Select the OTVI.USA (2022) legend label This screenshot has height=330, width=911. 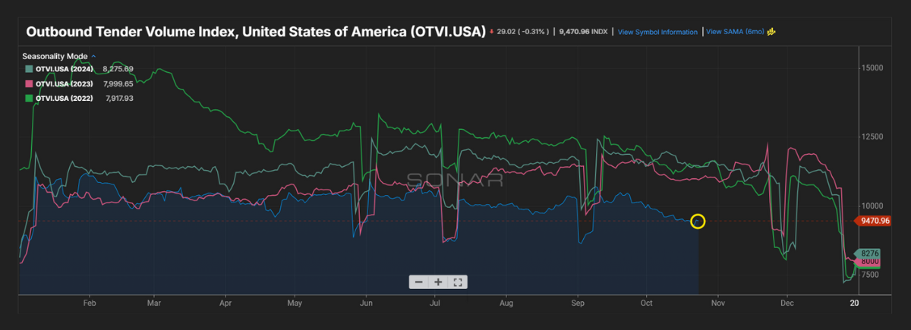click(64, 97)
